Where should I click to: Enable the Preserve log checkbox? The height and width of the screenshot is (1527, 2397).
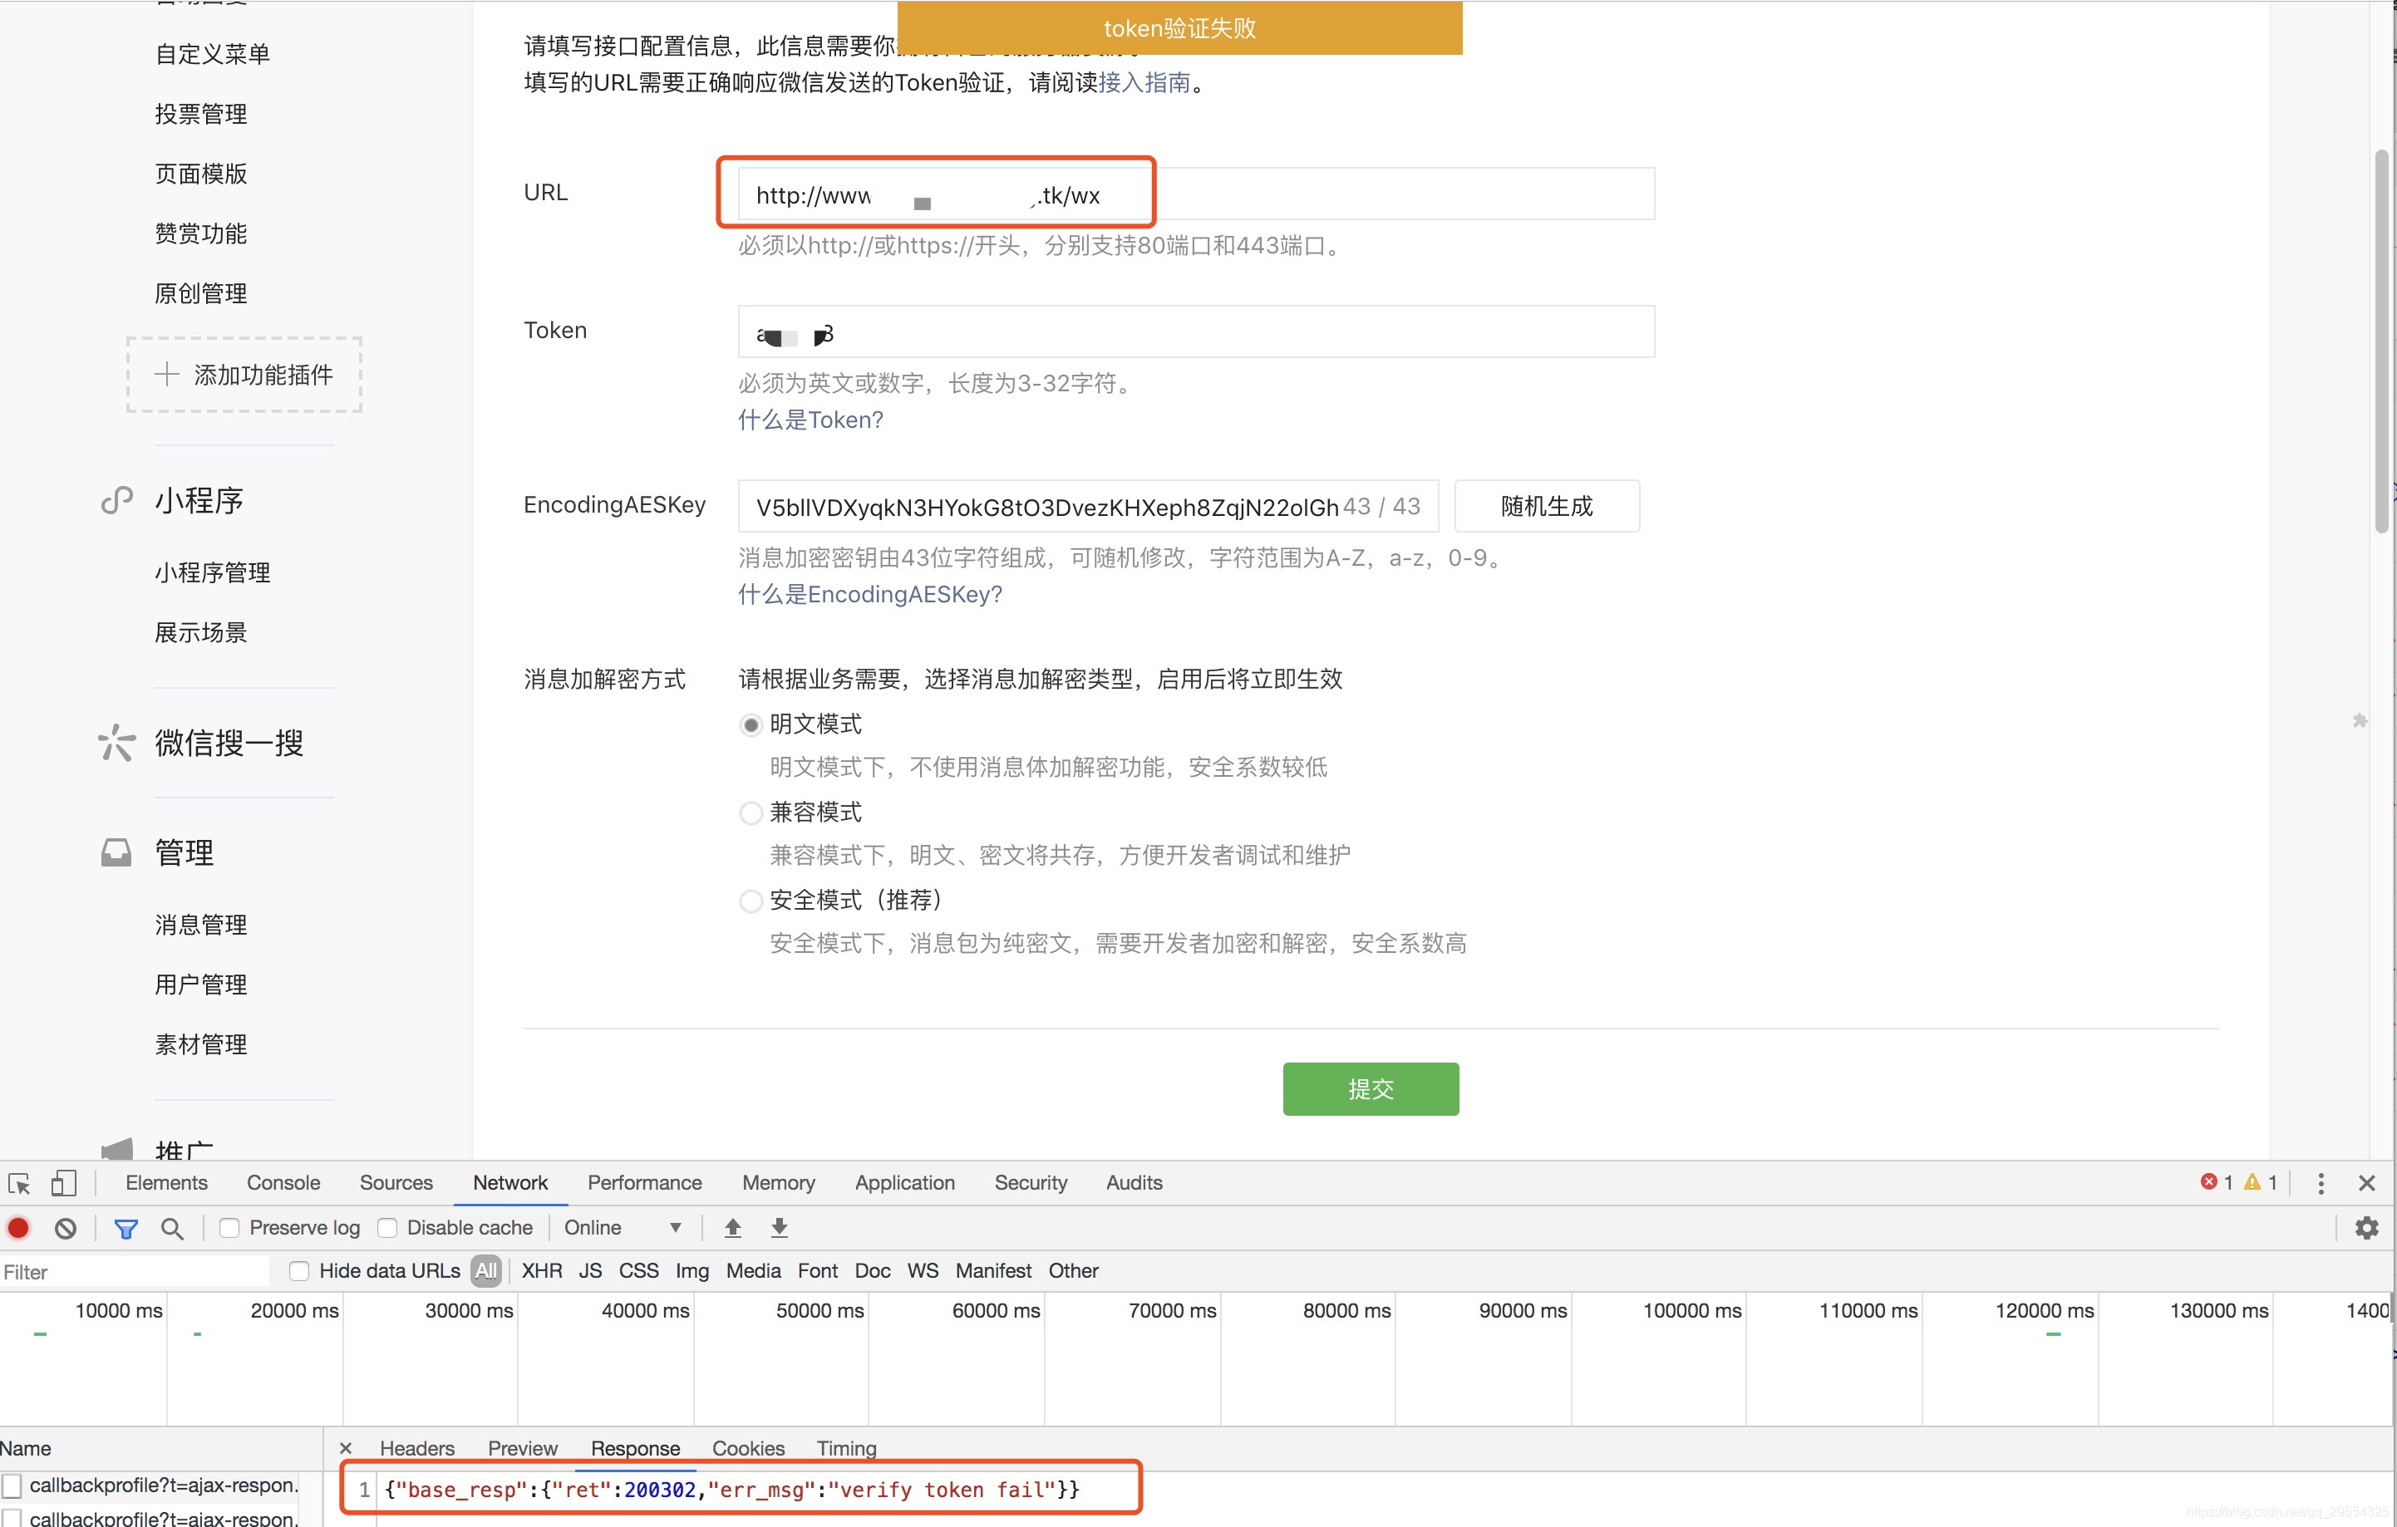(x=229, y=1228)
